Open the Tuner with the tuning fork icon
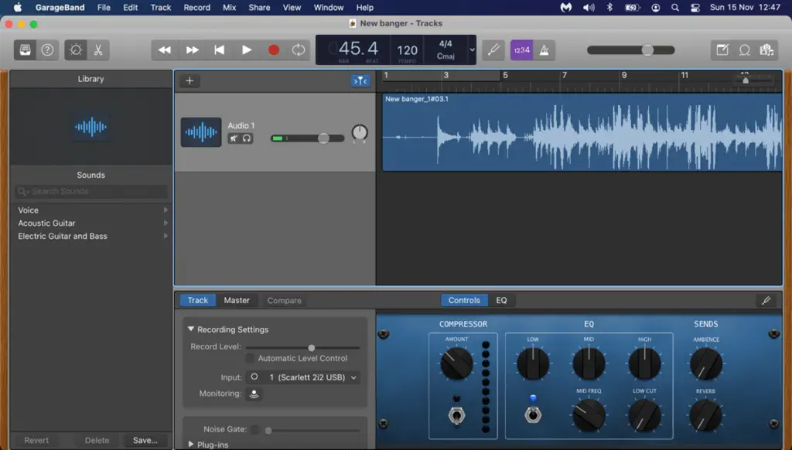 coord(493,50)
